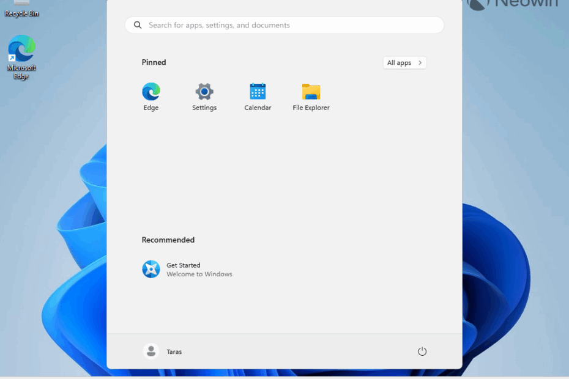Click the Get Started app icon
The image size is (569, 379).
click(151, 269)
